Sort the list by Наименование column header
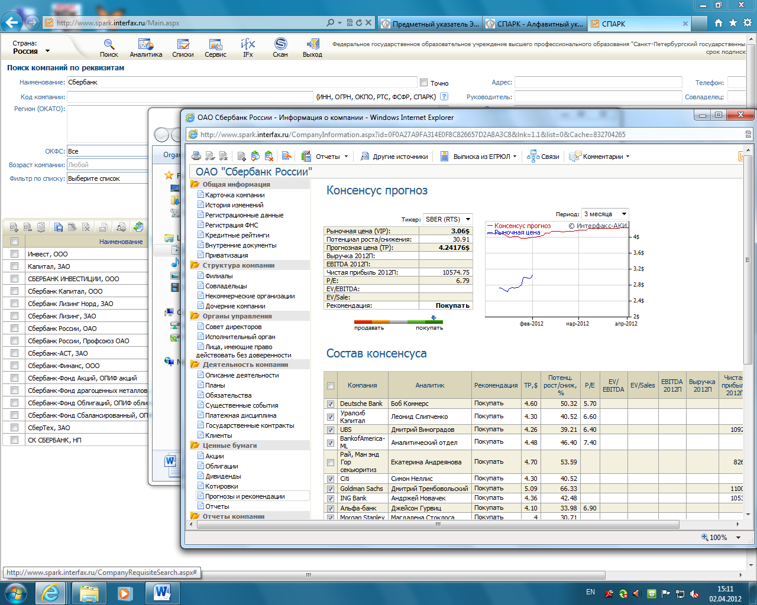The image size is (757, 605). [121, 242]
